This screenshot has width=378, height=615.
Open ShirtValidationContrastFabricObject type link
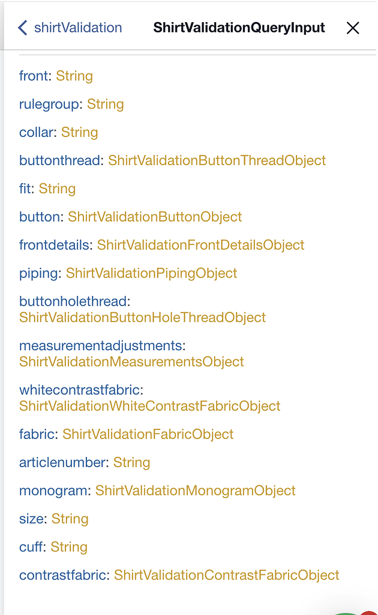[x=226, y=575]
